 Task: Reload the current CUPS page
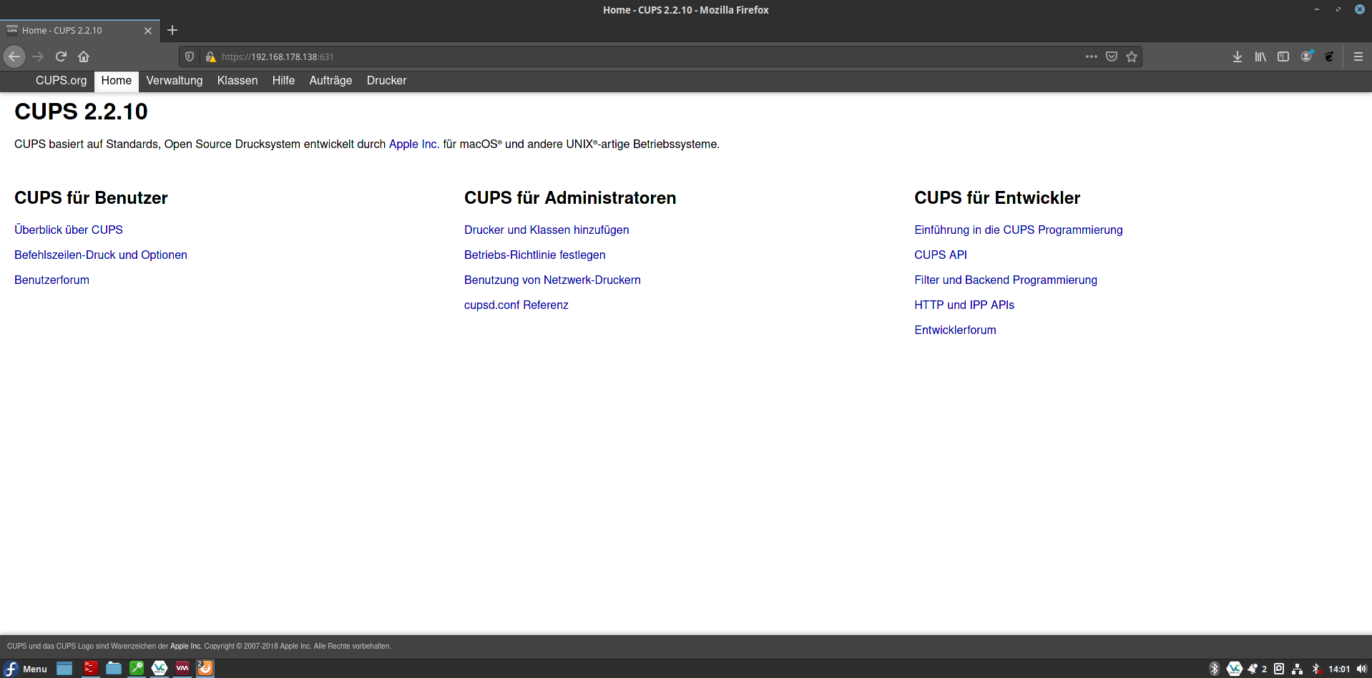(x=62, y=56)
